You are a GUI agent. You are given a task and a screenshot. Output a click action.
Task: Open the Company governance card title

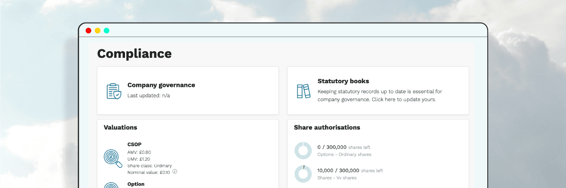coord(161,85)
